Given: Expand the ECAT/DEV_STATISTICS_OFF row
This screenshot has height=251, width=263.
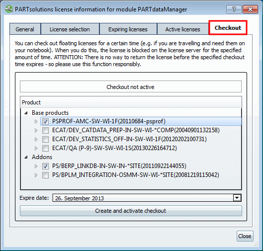Looking at the screenshot, I should click(36, 139).
